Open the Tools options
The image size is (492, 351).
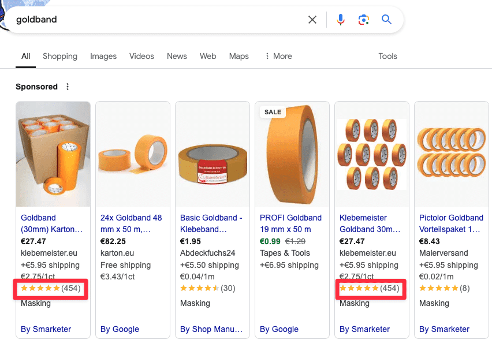coord(387,56)
